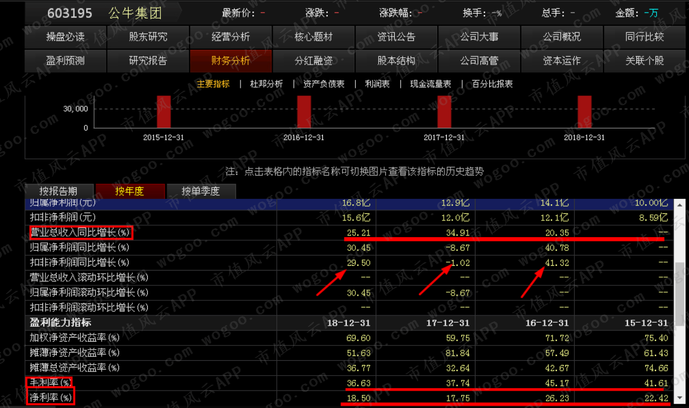Click the 盈利能力指标 section header
Screen dimensions: 689x408
pos(60,323)
